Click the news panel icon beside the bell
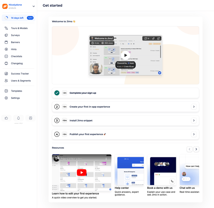 click(x=30, y=118)
